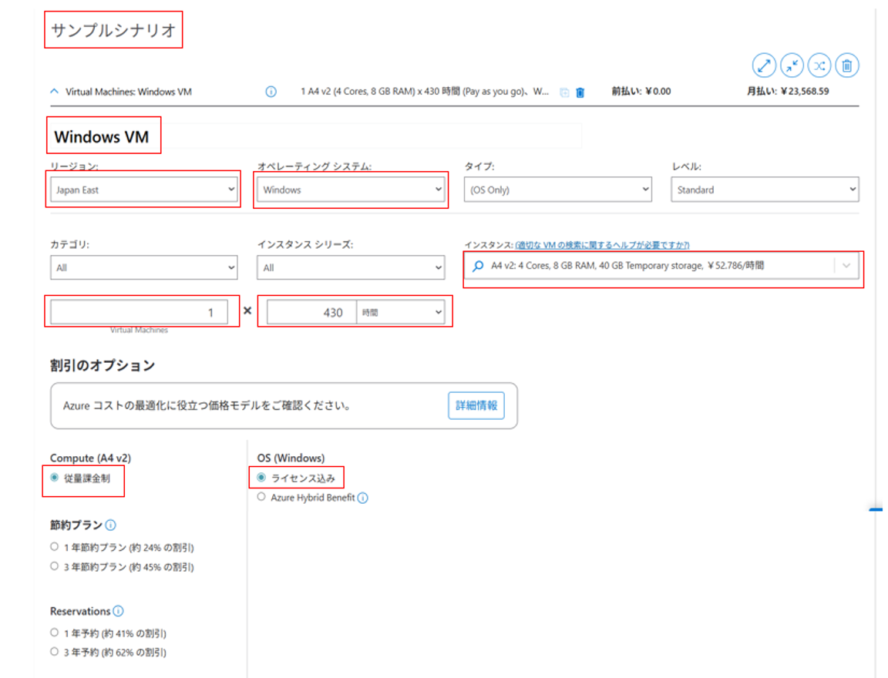888x678 pixels.
Task: Open the オペレーティング システム dropdown
Action: point(351,190)
